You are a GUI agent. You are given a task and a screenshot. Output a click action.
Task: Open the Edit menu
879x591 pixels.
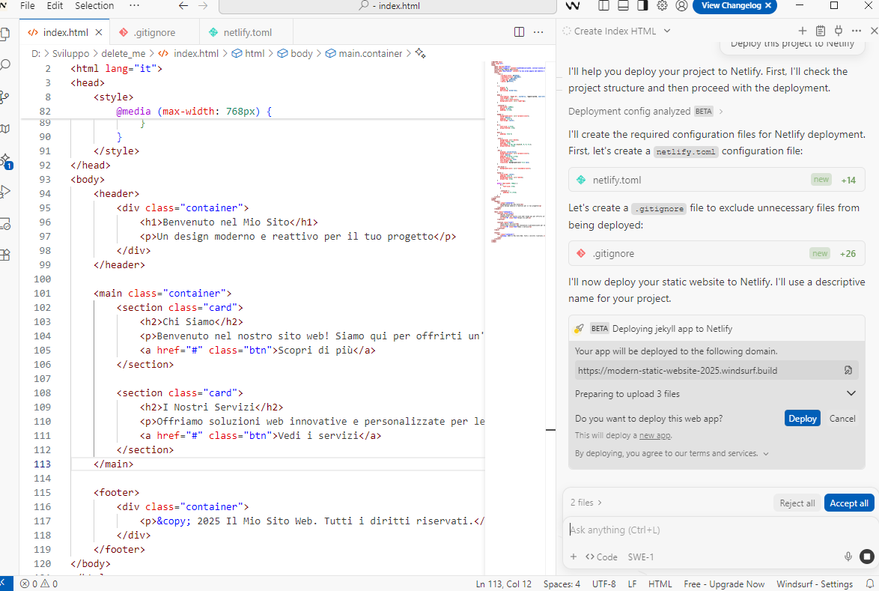[x=55, y=6]
